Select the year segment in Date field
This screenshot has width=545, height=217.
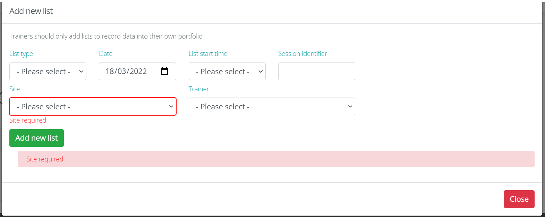tap(138, 72)
